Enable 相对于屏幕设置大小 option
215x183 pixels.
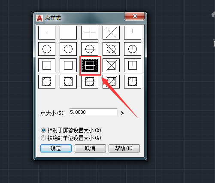click(x=71, y=130)
